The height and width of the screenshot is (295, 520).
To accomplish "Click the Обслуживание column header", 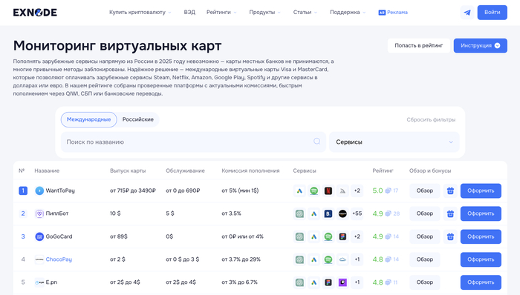I will click(185, 170).
